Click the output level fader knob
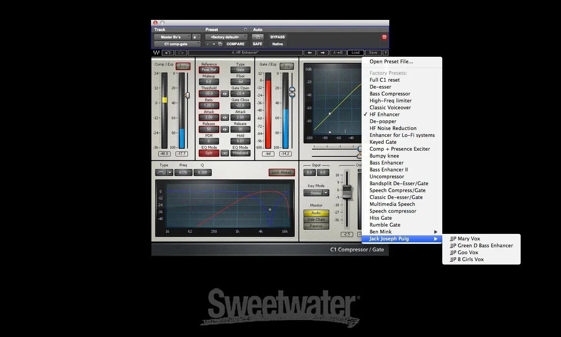This screenshot has width=561, height=337. click(x=347, y=192)
